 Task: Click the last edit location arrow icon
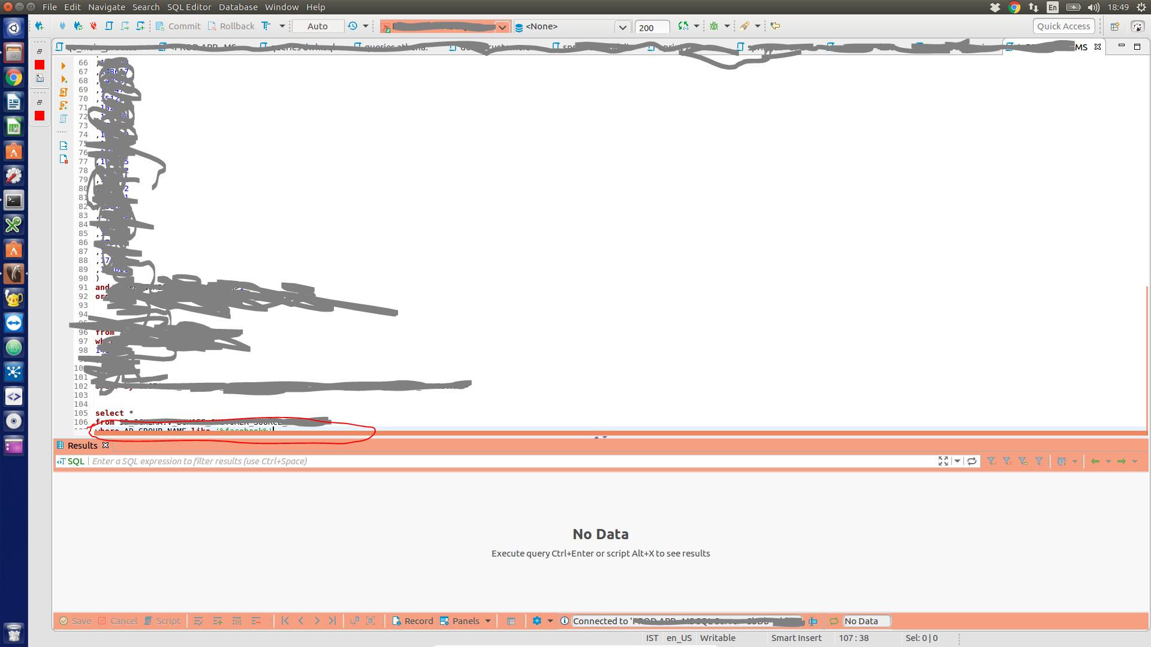(775, 26)
